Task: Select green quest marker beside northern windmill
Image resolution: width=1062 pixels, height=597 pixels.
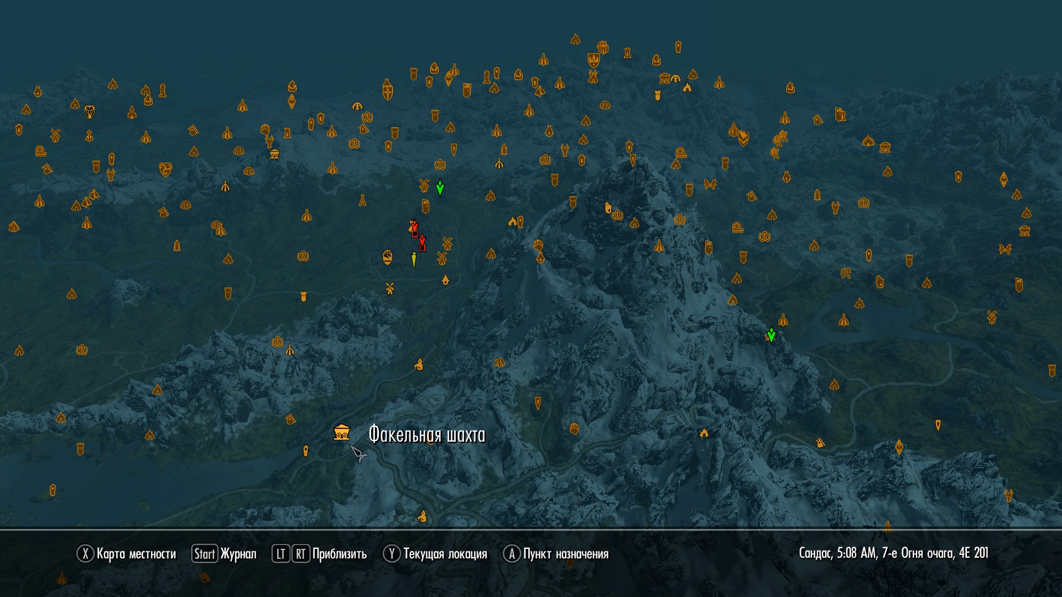Action: point(440,188)
